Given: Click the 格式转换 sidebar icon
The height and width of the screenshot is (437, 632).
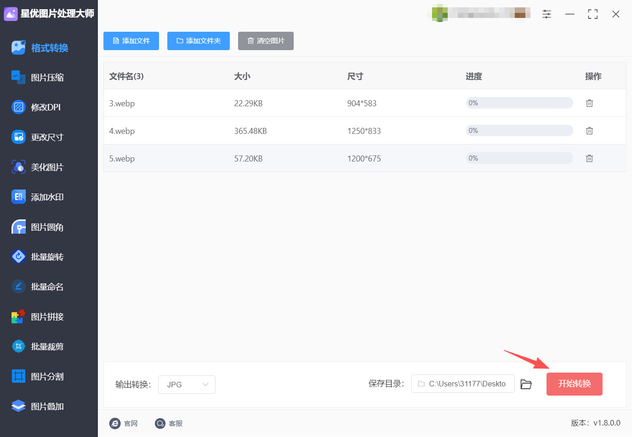Looking at the screenshot, I should point(18,47).
